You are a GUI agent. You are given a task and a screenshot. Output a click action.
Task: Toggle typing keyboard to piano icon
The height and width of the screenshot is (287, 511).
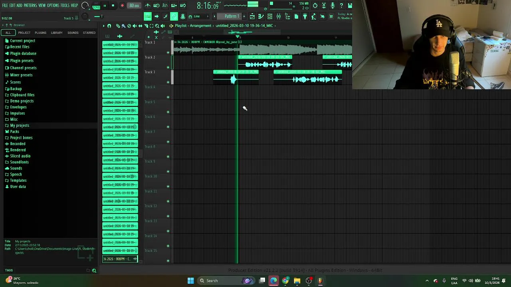click(148, 16)
